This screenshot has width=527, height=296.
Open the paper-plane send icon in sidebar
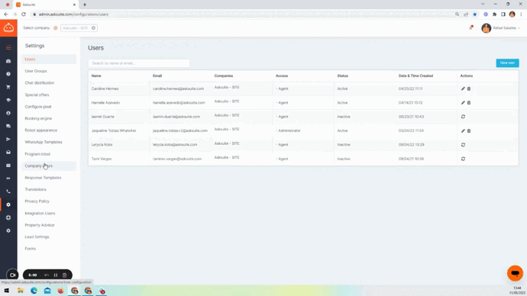click(x=8, y=140)
